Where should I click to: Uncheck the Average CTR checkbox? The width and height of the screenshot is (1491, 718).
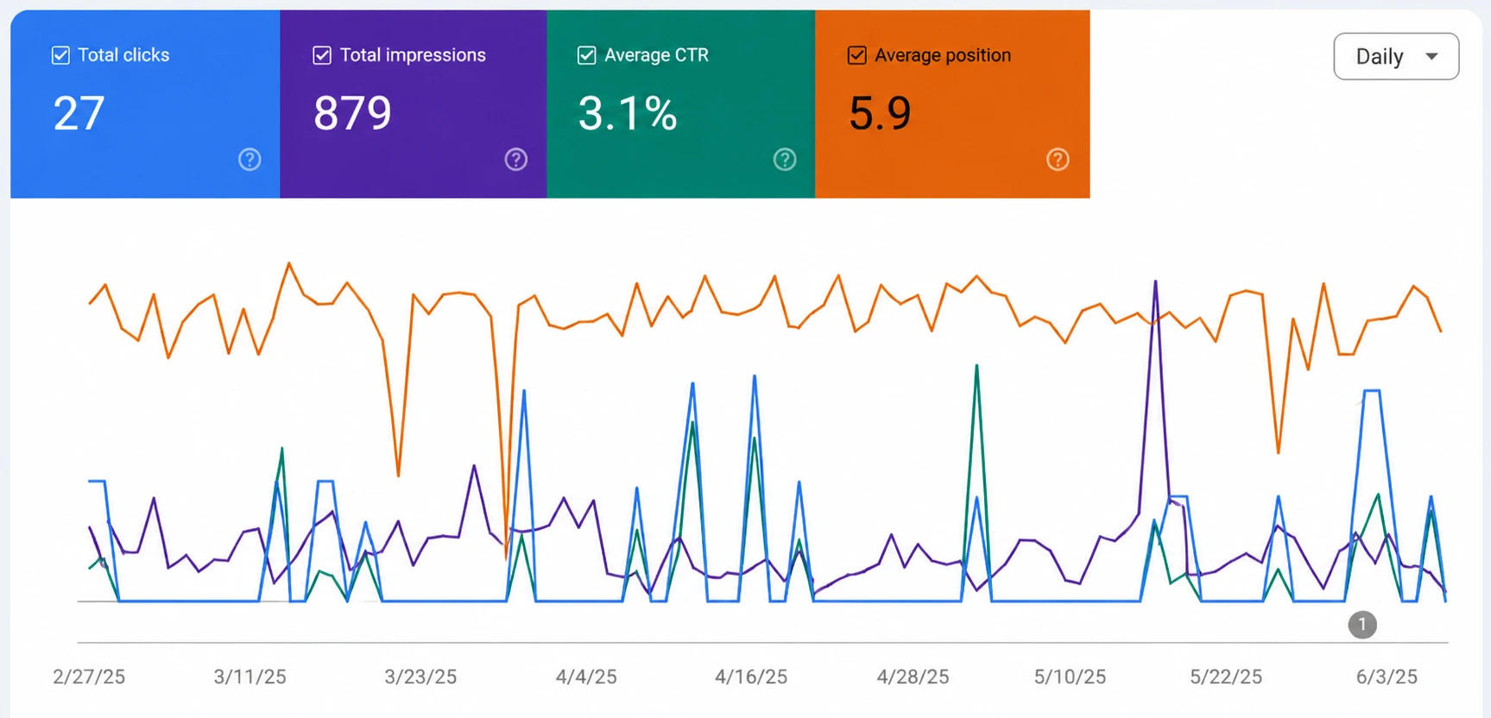[x=586, y=55]
